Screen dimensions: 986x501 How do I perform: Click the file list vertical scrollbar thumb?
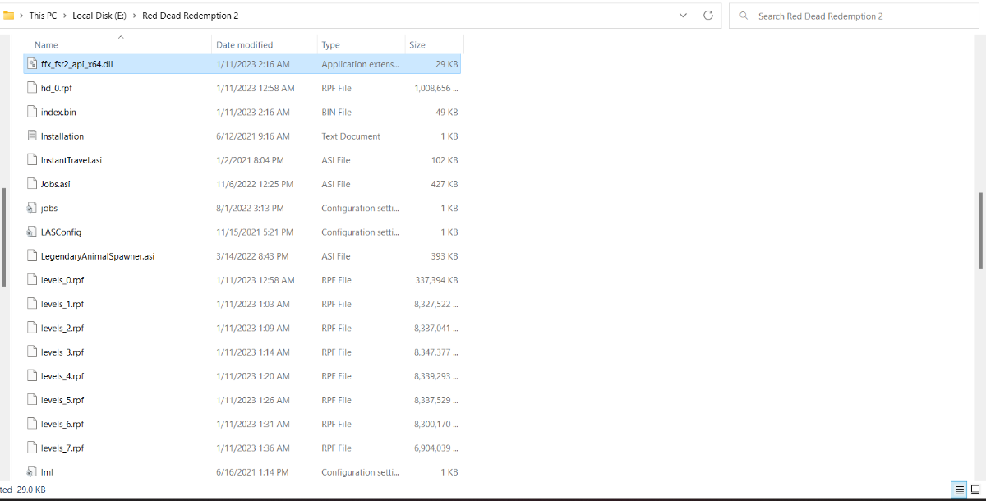click(980, 230)
